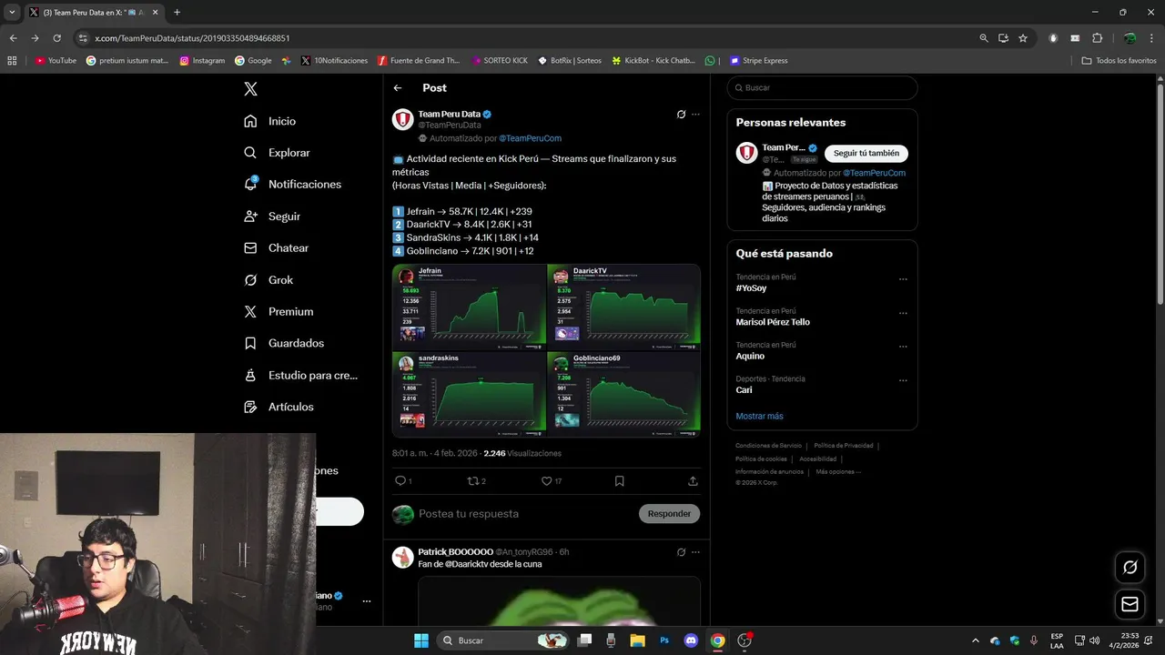This screenshot has width=1165, height=655.
Task: Show hidden system tray icons
Action: (976, 640)
